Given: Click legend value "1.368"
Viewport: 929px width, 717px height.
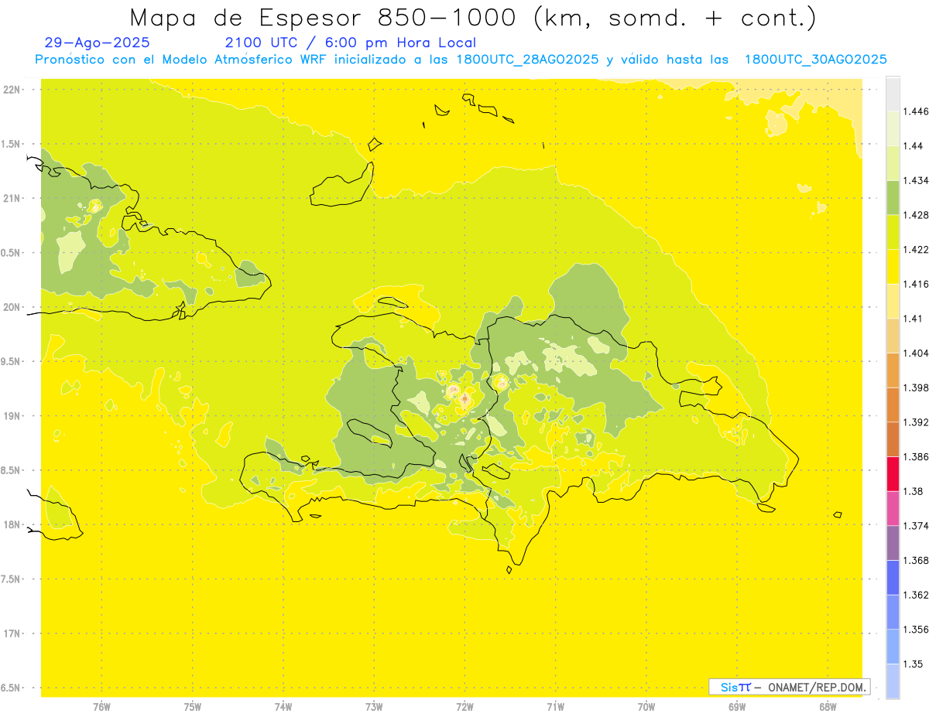Looking at the screenshot, I should [x=916, y=560].
